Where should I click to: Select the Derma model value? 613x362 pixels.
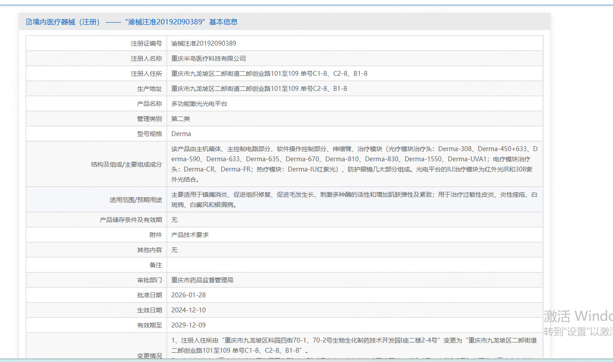point(181,134)
